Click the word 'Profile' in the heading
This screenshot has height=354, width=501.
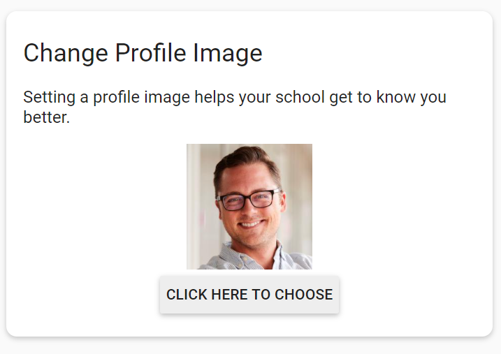point(152,53)
